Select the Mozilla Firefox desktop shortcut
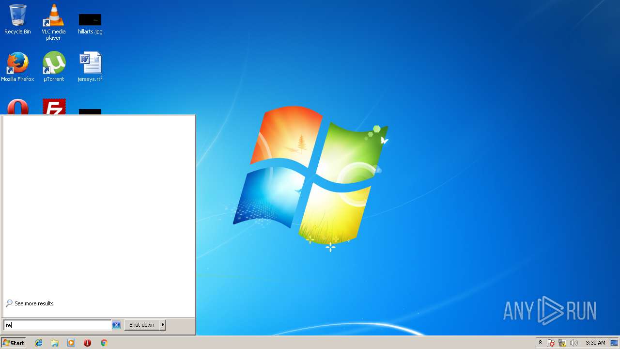The width and height of the screenshot is (620, 349). 17,67
